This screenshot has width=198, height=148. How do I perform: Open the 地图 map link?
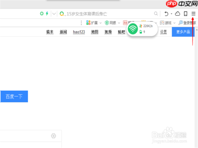(95, 32)
